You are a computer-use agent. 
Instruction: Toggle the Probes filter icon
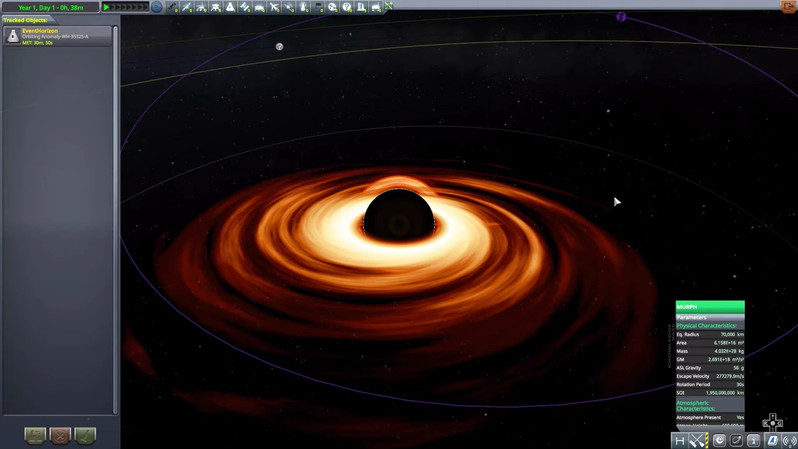pyautogui.click(x=187, y=7)
